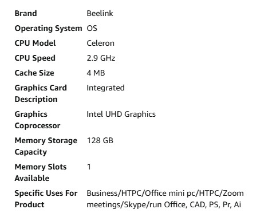Viewport: 272px width, 213px height.
Task: Click the Cache Size label
Action: (34, 73)
